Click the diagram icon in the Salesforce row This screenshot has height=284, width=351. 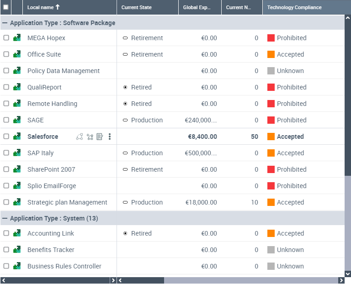[x=80, y=137]
